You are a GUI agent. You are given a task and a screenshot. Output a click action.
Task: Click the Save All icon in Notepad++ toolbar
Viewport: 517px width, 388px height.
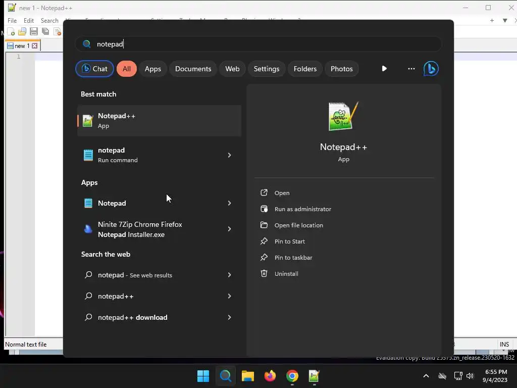(45, 32)
